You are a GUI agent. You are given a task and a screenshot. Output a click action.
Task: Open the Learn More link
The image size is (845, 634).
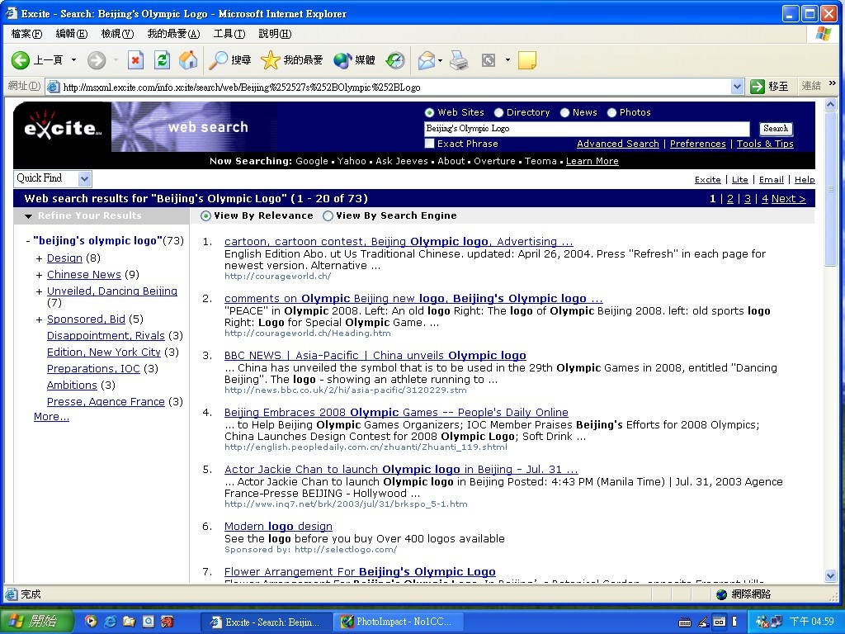592,161
